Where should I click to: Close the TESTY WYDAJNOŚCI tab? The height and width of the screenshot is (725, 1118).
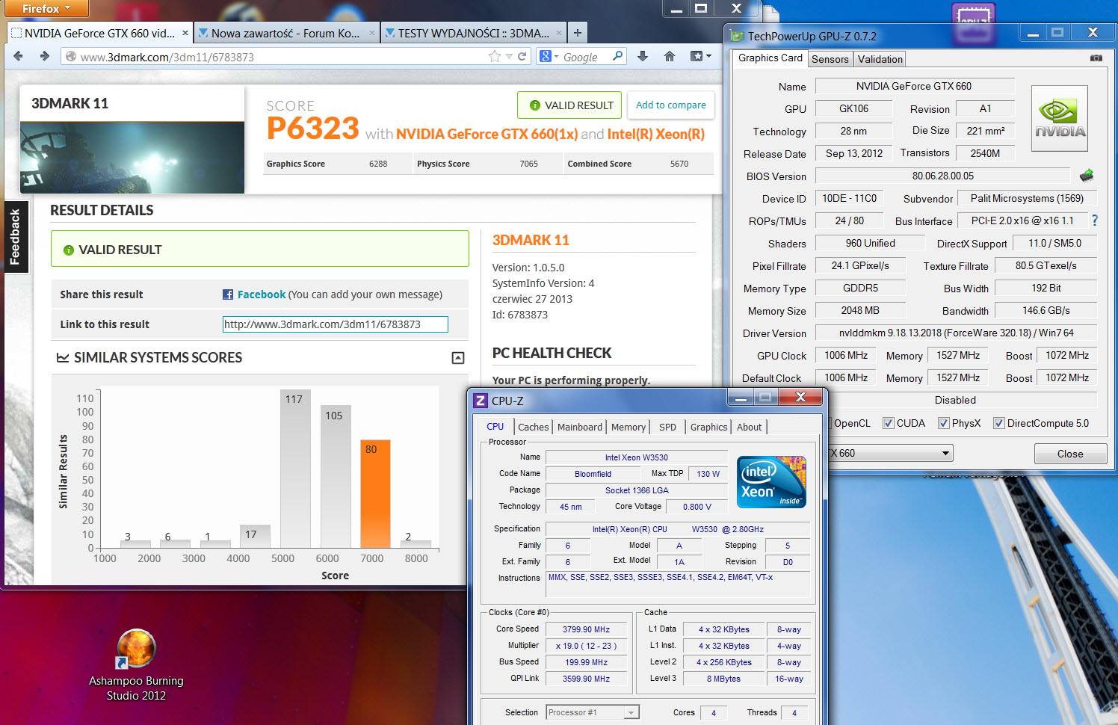click(x=558, y=33)
